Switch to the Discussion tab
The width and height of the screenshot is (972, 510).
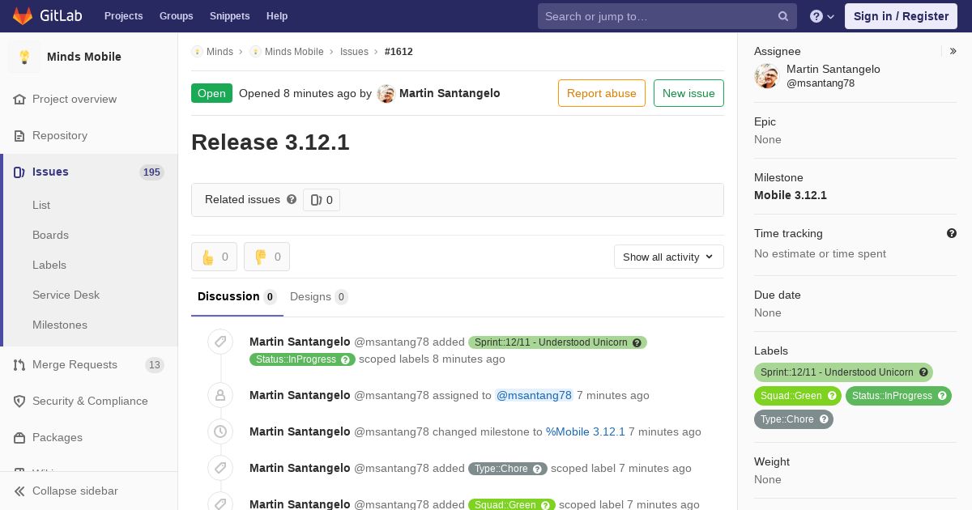point(237,296)
